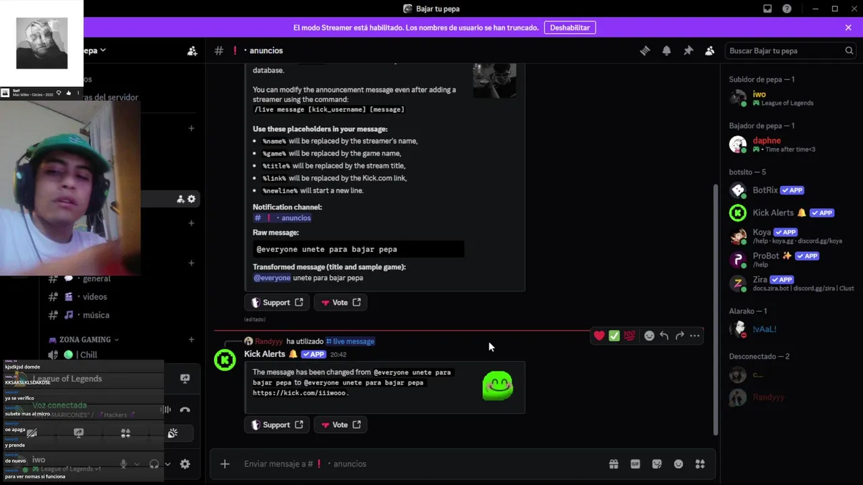863x485 pixels.
Task: Collapse the ZONA GAMING category
Action: (x=84, y=339)
